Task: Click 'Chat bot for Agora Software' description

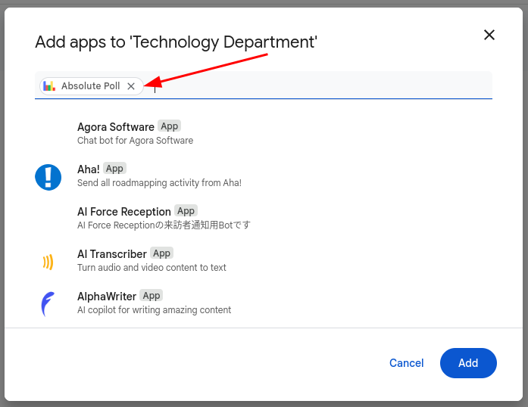Action: (x=135, y=140)
